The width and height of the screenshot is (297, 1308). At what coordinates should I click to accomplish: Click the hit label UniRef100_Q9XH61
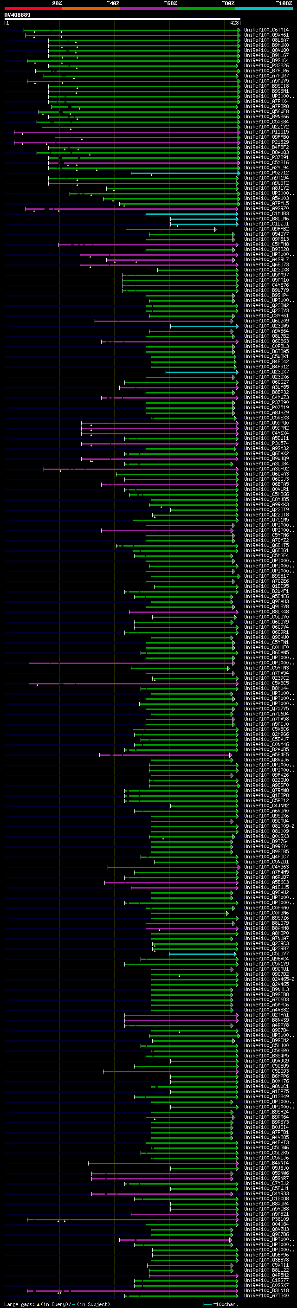tap(266, 36)
